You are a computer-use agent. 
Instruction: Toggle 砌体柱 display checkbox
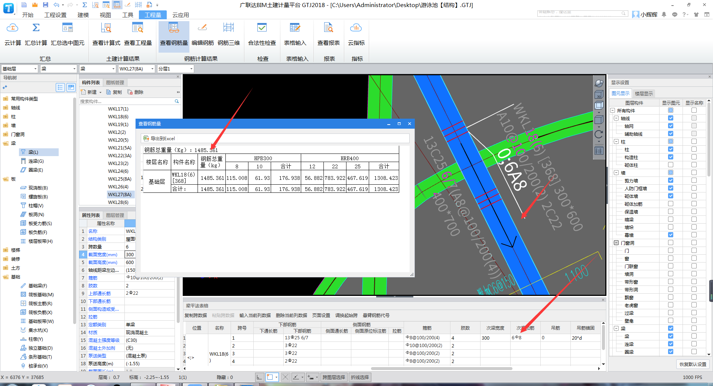point(671,165)
